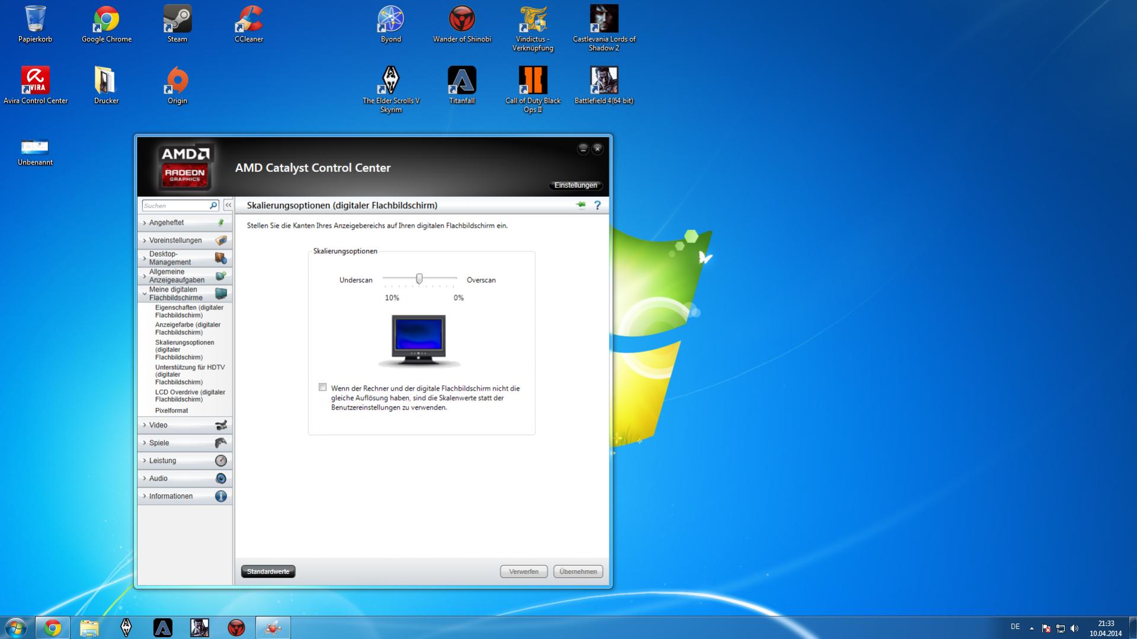
Task: Click the Titanfall icon in the taskbar
Action: pyautogui.click(x=162, y=628)
